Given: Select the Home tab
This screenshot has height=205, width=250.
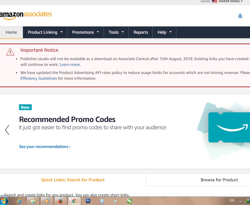Looking at the screenshot, I should pyautogui.click(x=11, y=32).
